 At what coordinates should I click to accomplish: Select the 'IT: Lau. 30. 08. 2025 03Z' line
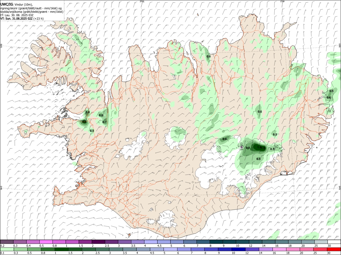coord(17,15)
